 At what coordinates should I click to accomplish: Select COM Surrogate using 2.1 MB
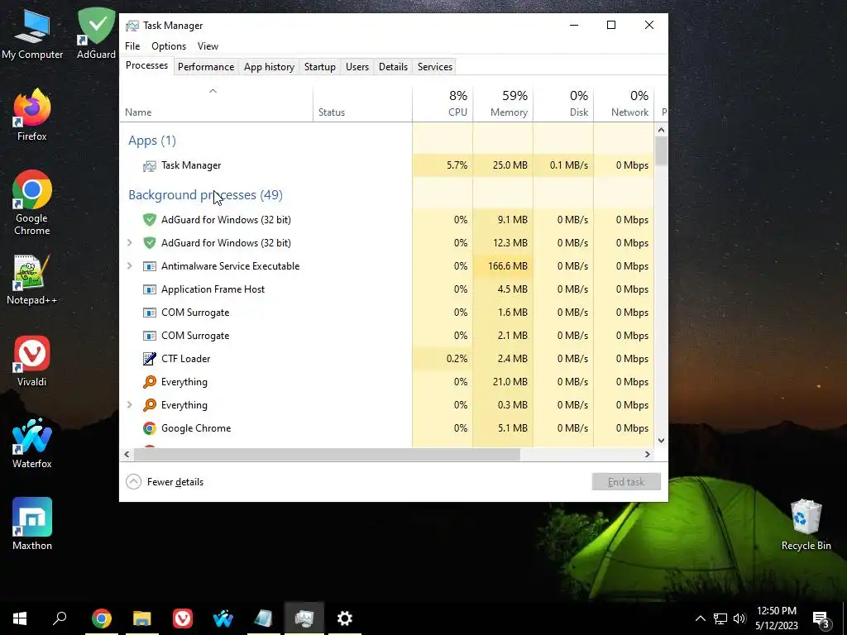click(x=387, y=336)
